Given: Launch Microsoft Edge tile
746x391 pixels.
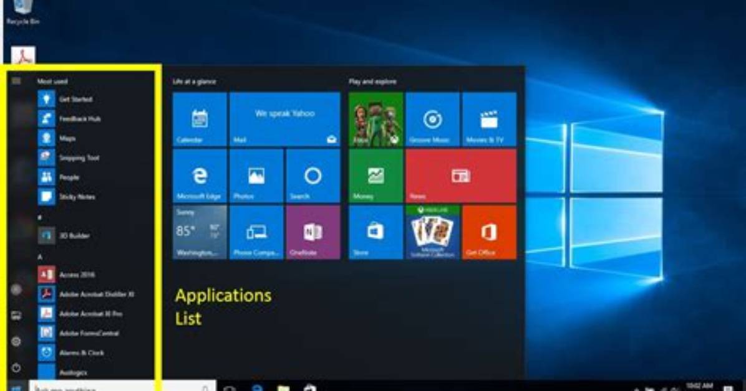Looking at the screenshot, I should [x=200, y=176].
